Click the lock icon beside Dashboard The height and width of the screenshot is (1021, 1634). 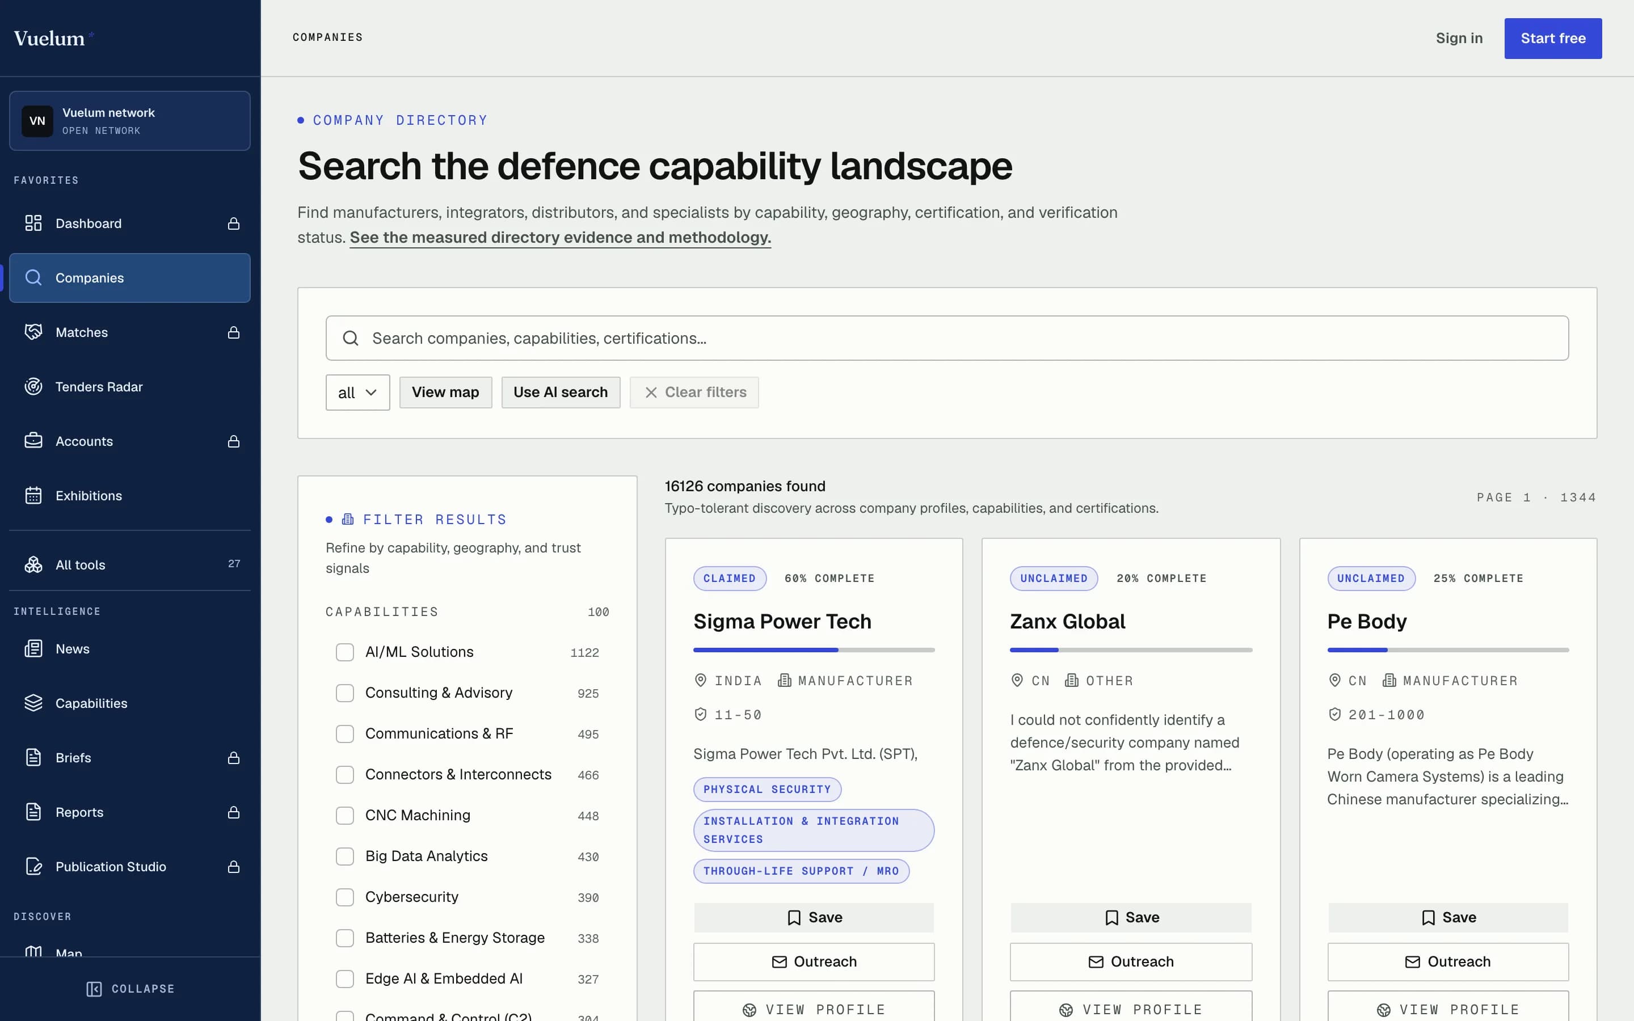pos(234,223)
